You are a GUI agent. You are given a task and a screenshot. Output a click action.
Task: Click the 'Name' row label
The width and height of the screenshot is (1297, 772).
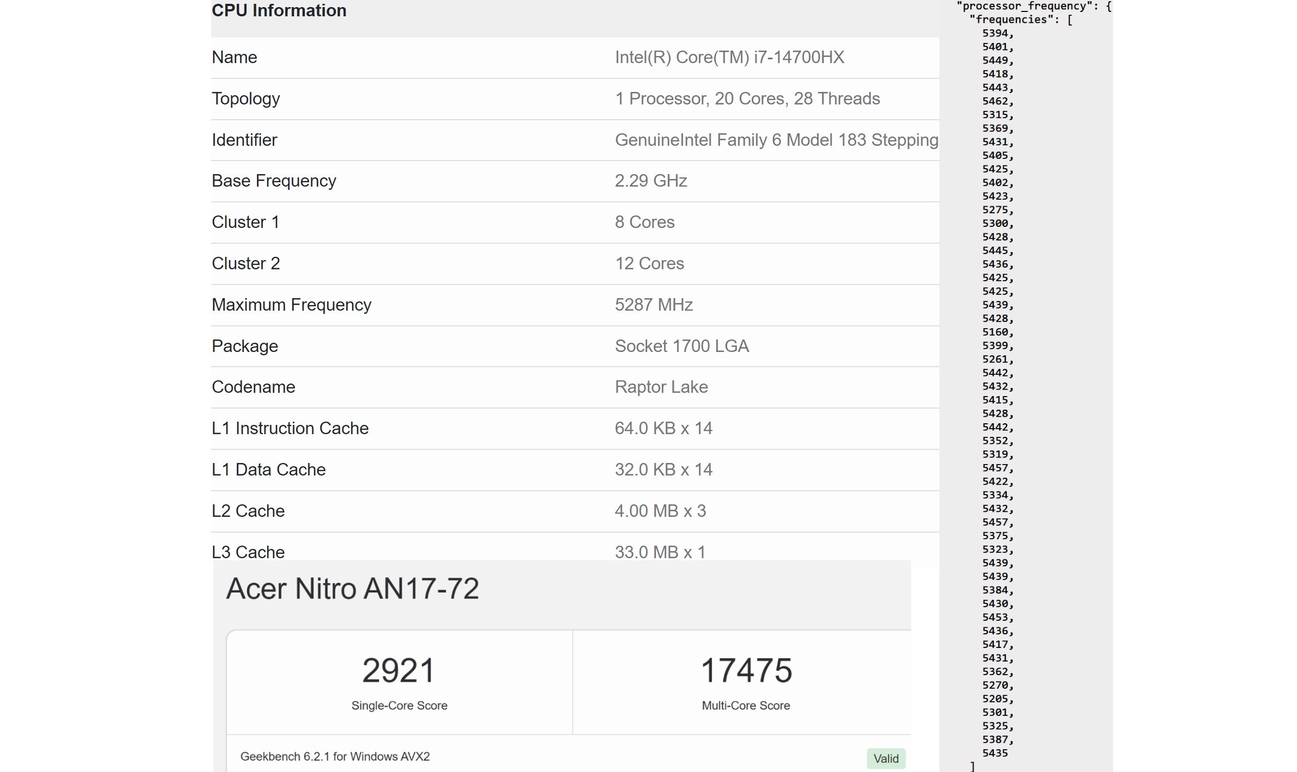(x=234, y=57)
